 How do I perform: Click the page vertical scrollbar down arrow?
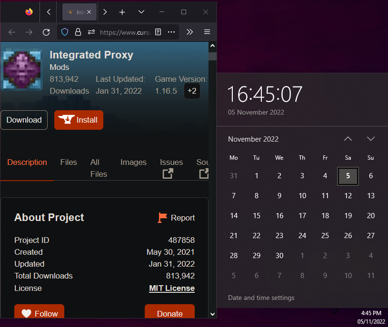click(x=212, y=314)
